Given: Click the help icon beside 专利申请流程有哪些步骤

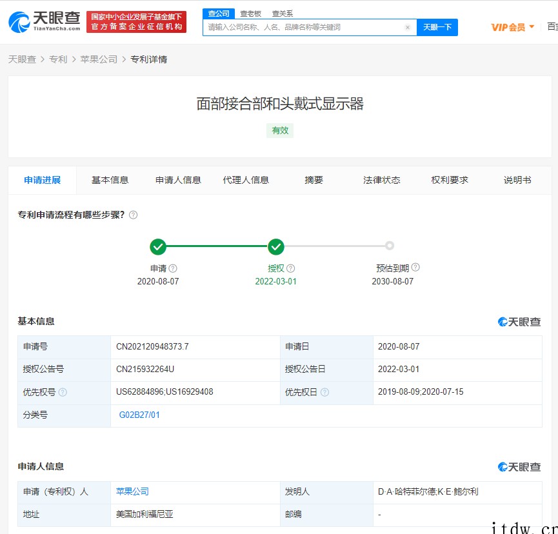Looking at the screenshot, I should click(133, 215).
